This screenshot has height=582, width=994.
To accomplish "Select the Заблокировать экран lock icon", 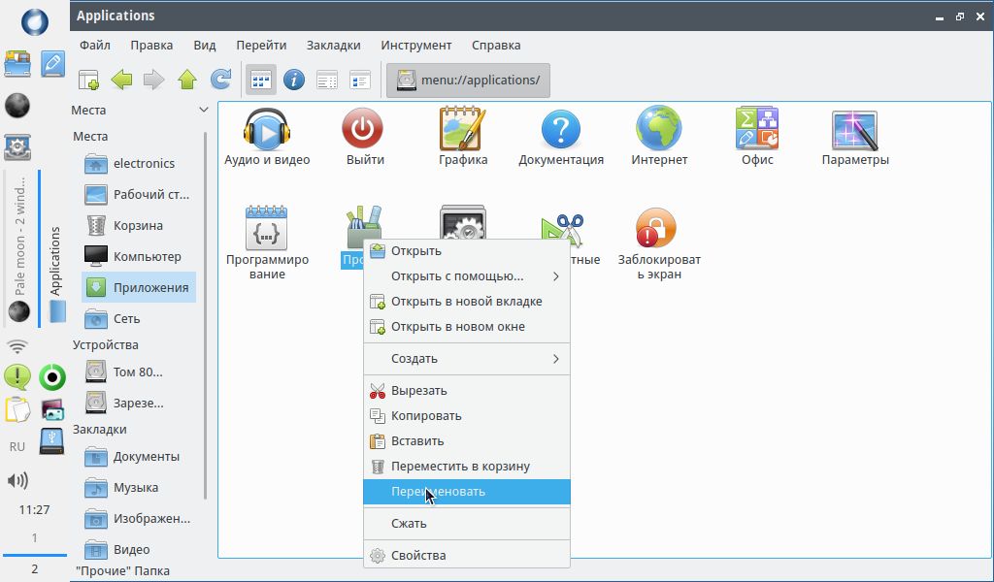I will click(656, 229).
